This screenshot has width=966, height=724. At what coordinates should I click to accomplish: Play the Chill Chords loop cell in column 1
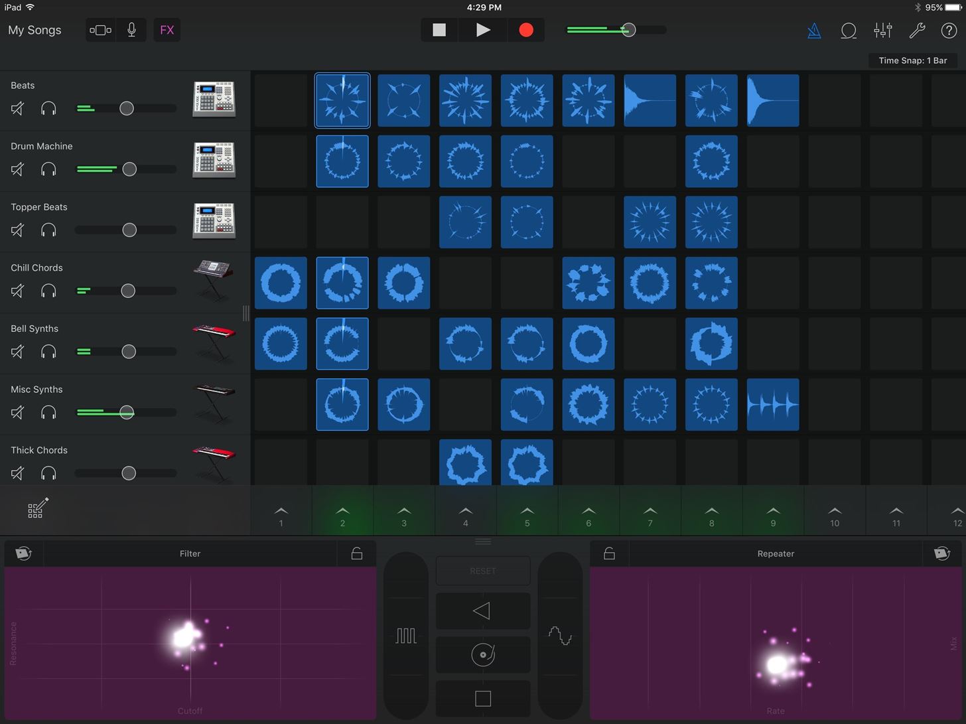pos(281,283)
